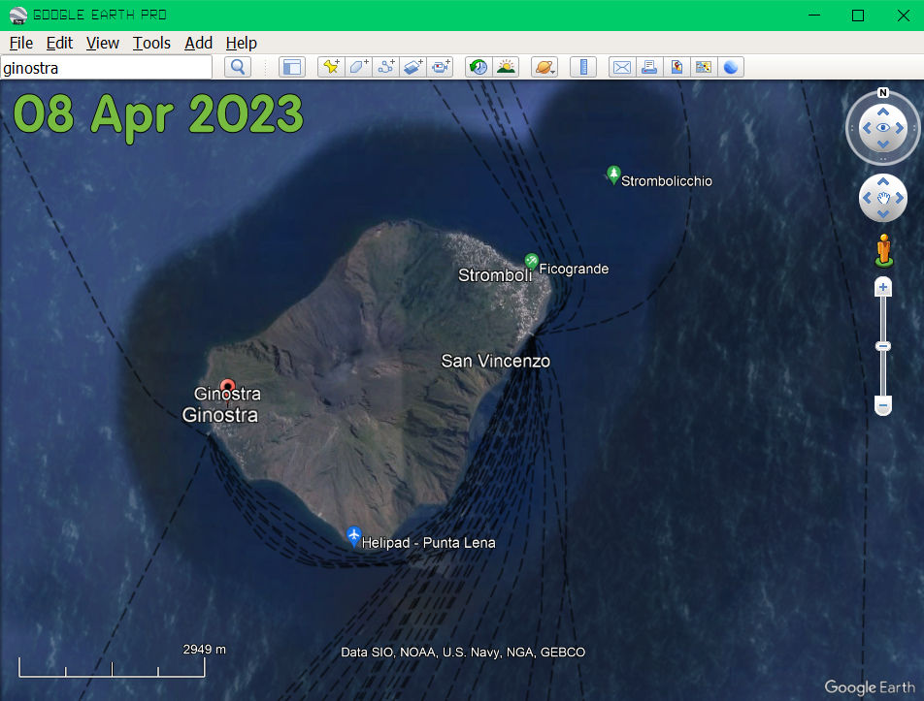Toggle the sidebar panel button
Image resolution: width=924 pixels, height=701 pixels.
[291, 67]
